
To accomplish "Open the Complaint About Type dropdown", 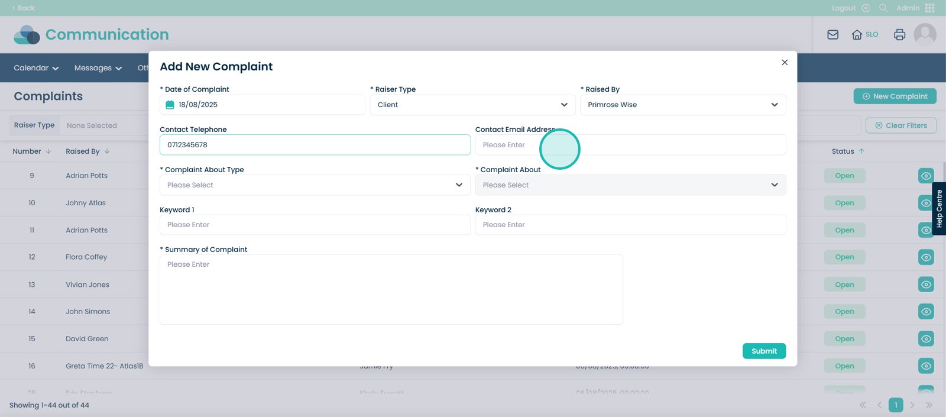I will click(315, 185).
